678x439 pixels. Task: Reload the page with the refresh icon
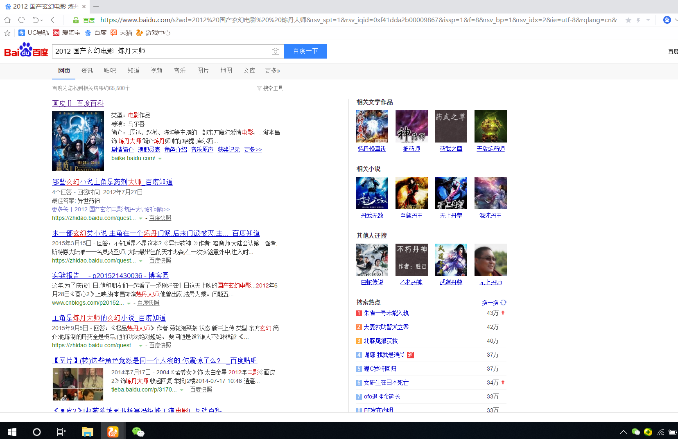22,20
